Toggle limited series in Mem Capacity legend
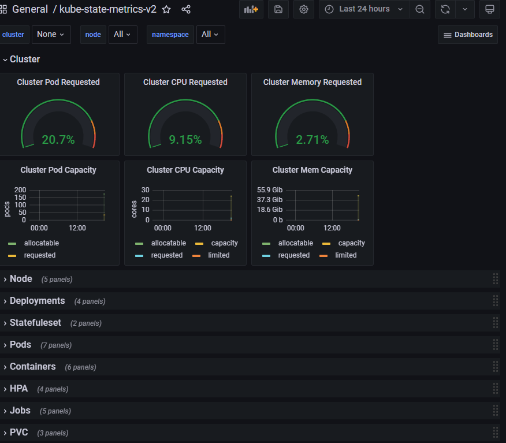 (x=346, y=255)
